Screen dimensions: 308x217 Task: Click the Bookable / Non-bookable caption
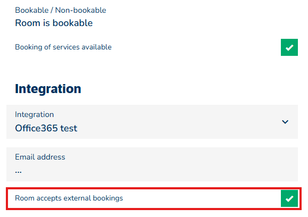pos(61,10)
